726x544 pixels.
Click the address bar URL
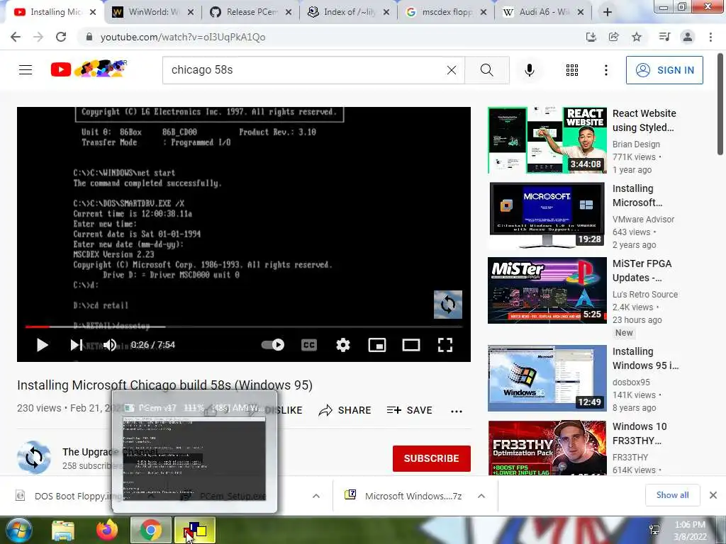(183, 37)
